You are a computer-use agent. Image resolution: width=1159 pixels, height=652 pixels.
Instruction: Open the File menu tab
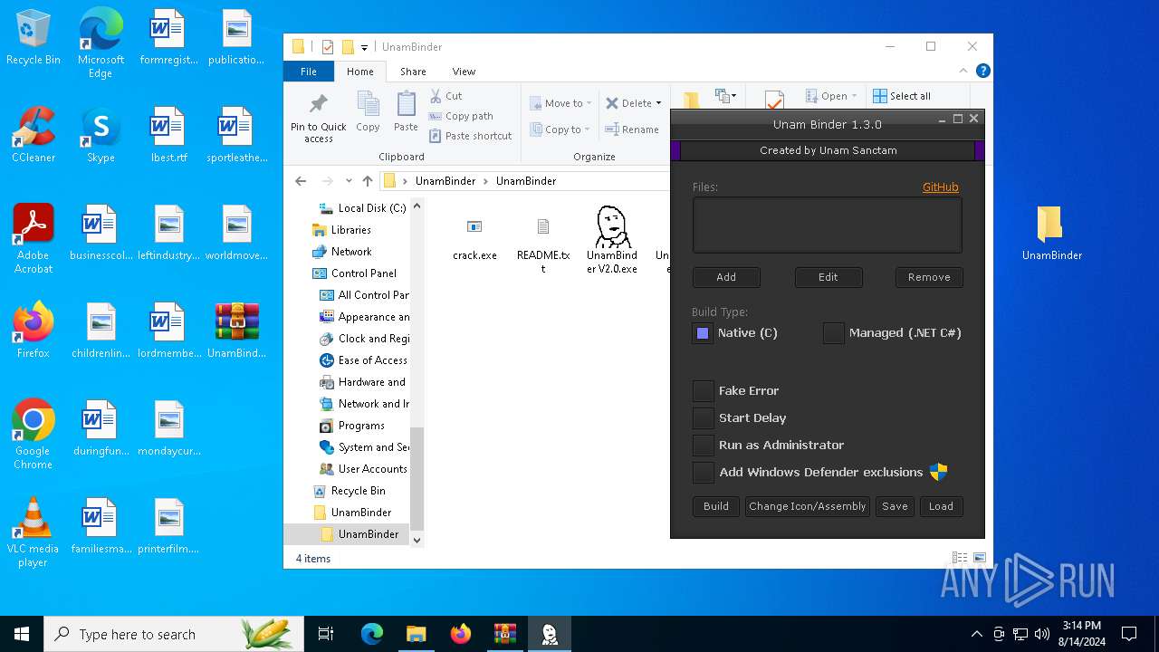point(309,72)
